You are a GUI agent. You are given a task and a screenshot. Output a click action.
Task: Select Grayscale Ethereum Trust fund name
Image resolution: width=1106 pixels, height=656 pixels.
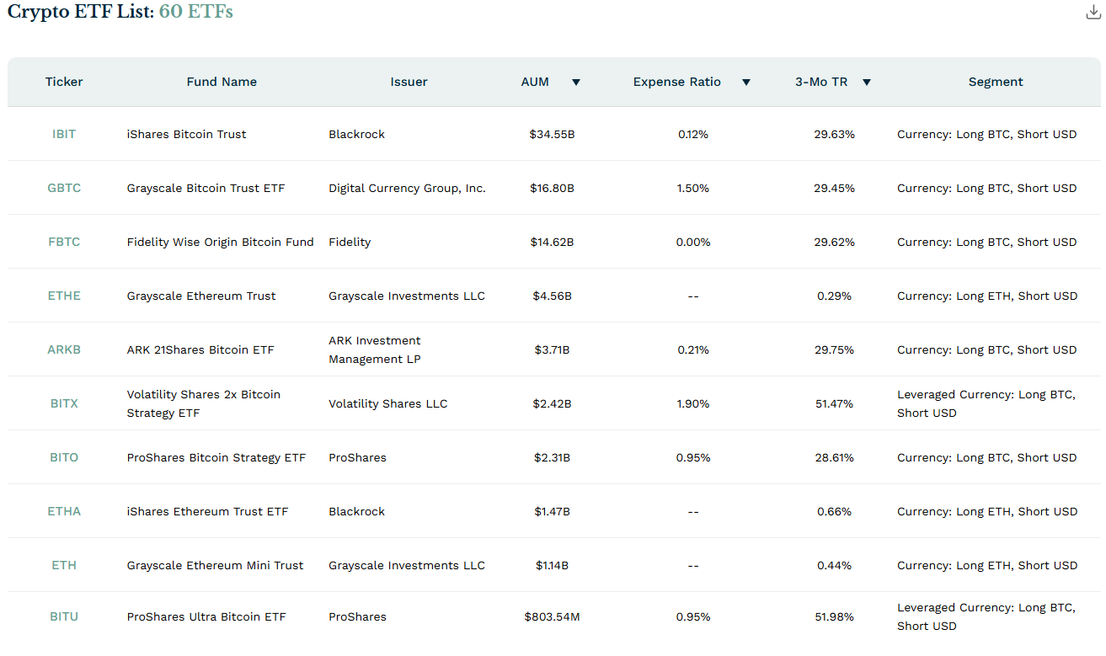[201, 296]
